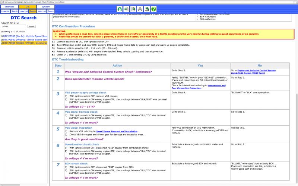The height and width of the screenshot is (186, 298).
Task: Open Index List under DTC
Action: pyautogui.click(x=23, y=11)
